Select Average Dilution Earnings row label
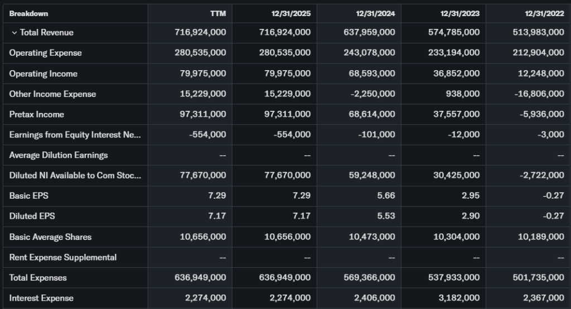Image resolution: width=571 pixels, height=309 pixels. [58, 155]
